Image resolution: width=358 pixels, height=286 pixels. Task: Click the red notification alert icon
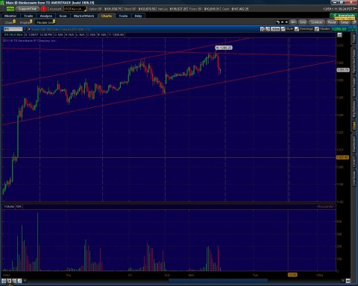pos(43,9)
